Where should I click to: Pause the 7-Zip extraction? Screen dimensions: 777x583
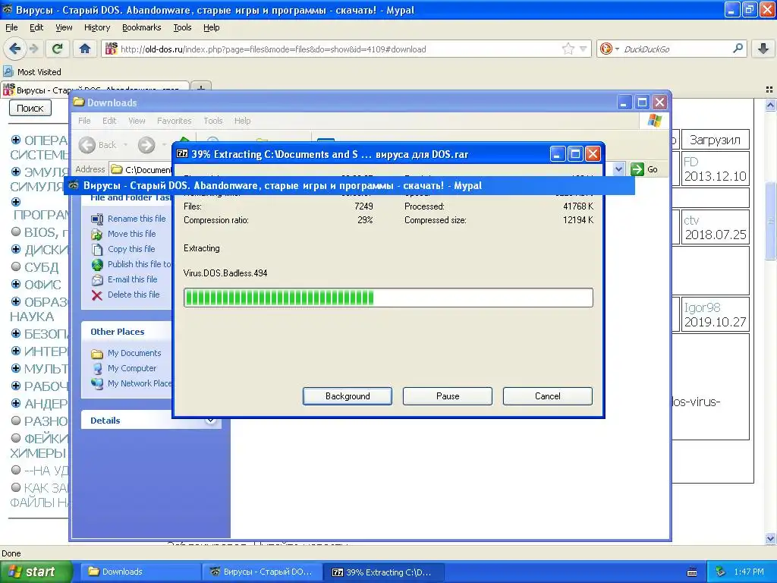coord(448,396)
